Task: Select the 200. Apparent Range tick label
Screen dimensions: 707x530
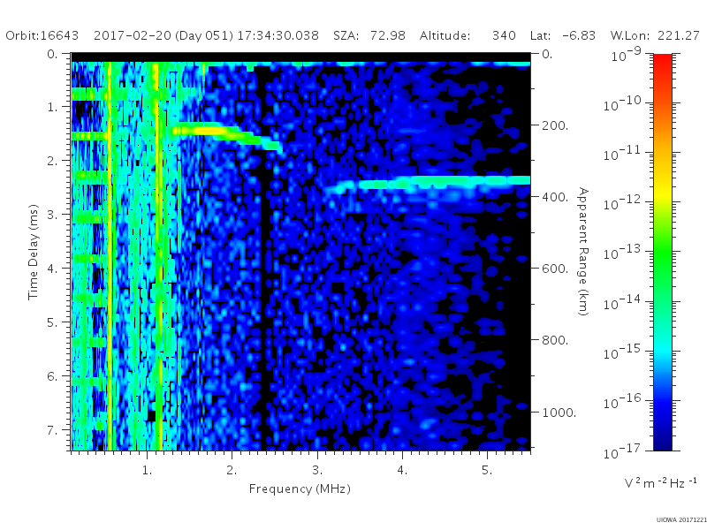Action: point(555,125)
